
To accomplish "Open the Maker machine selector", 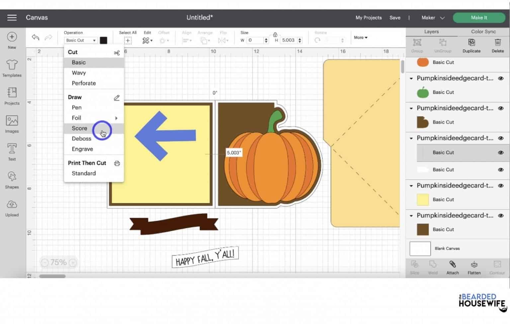I will coord(432,18).
